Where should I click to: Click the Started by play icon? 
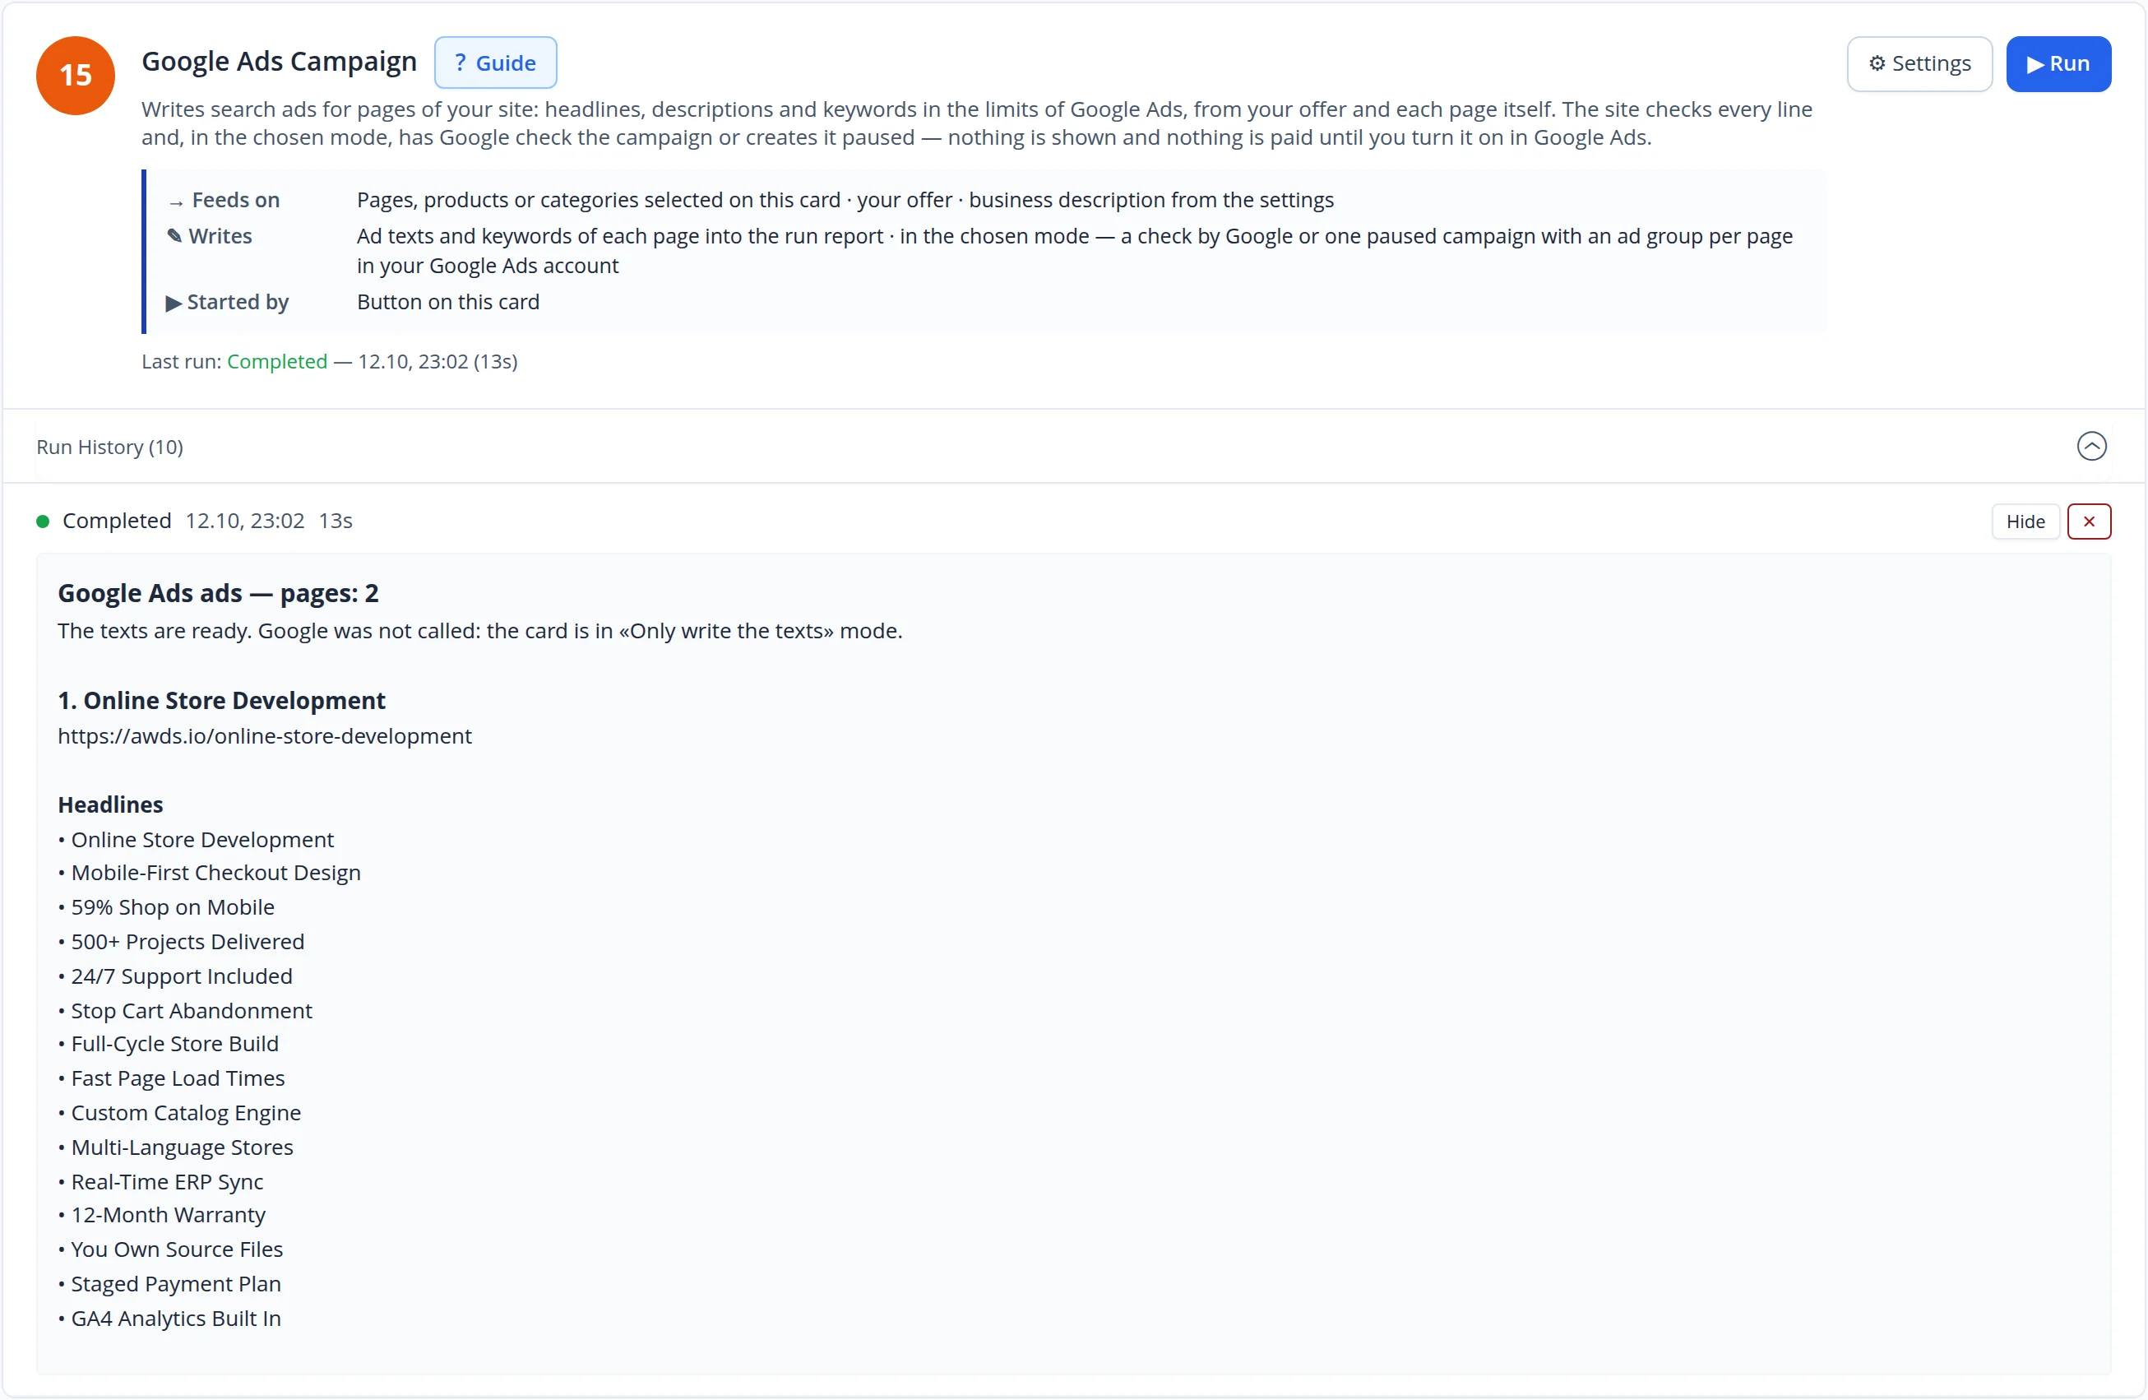coord(174,304)
